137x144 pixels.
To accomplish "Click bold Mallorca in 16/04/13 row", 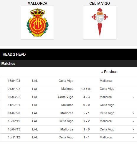I will (x=67, y=129).
